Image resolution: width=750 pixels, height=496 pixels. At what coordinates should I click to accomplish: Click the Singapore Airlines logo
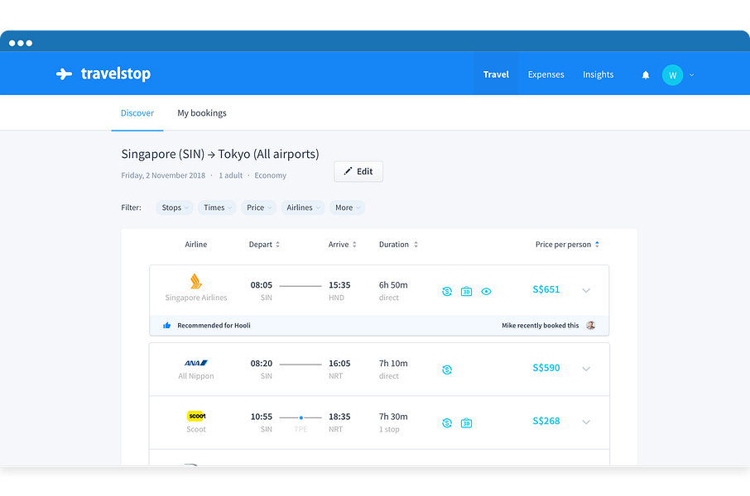pyautogui.click(x=195, y=281)
